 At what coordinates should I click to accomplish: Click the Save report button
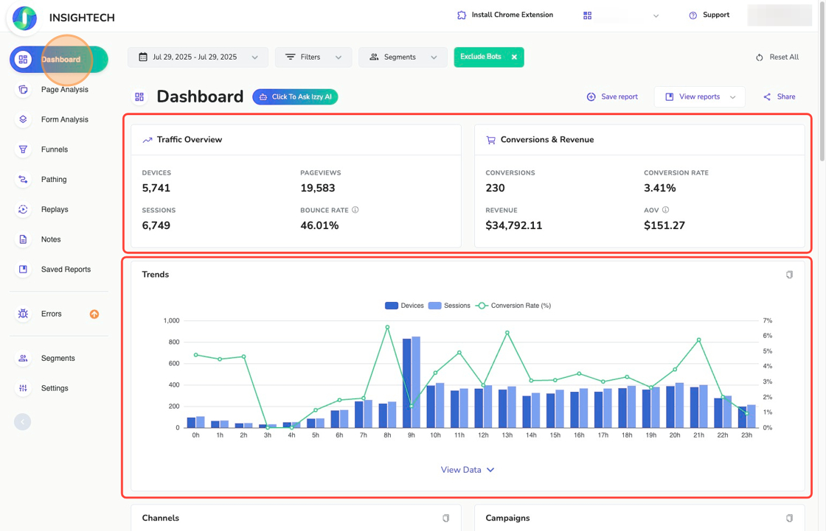click(x=612, y=96)
